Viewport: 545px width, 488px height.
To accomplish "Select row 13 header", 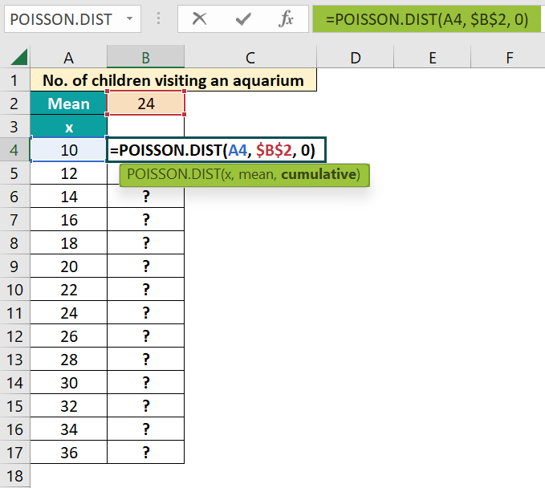I will [x=14, y=360].
